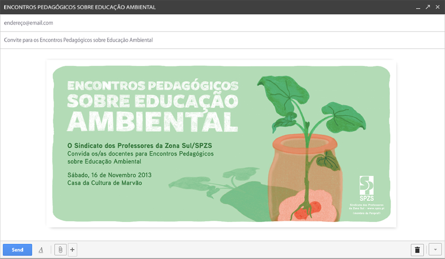This screenshot has width=445, height=259.
Task: Click the recipient field endereço@email.com
Action: (222, 23)
